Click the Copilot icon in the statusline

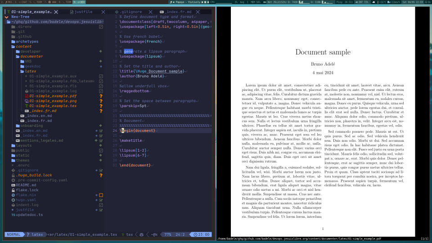point(142,234)
